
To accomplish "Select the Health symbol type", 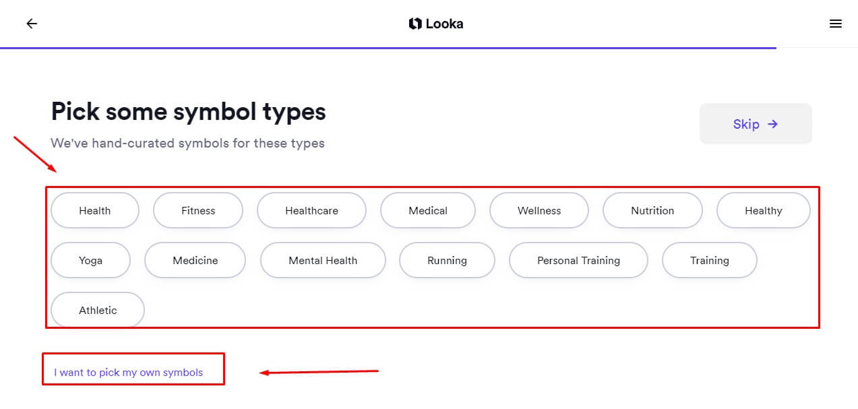I will click(x=94, y=210).
